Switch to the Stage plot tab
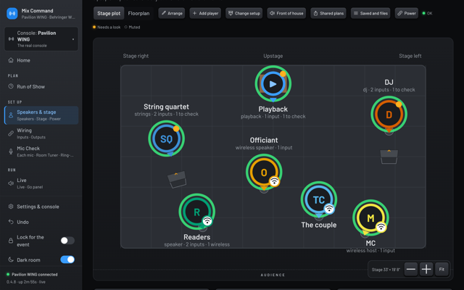 click(109, 13)
